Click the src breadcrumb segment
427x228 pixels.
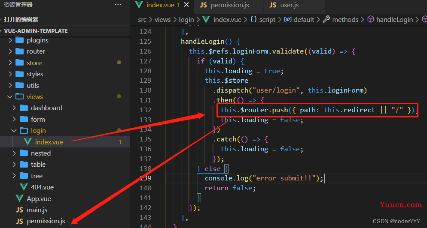tap(142, 20)
